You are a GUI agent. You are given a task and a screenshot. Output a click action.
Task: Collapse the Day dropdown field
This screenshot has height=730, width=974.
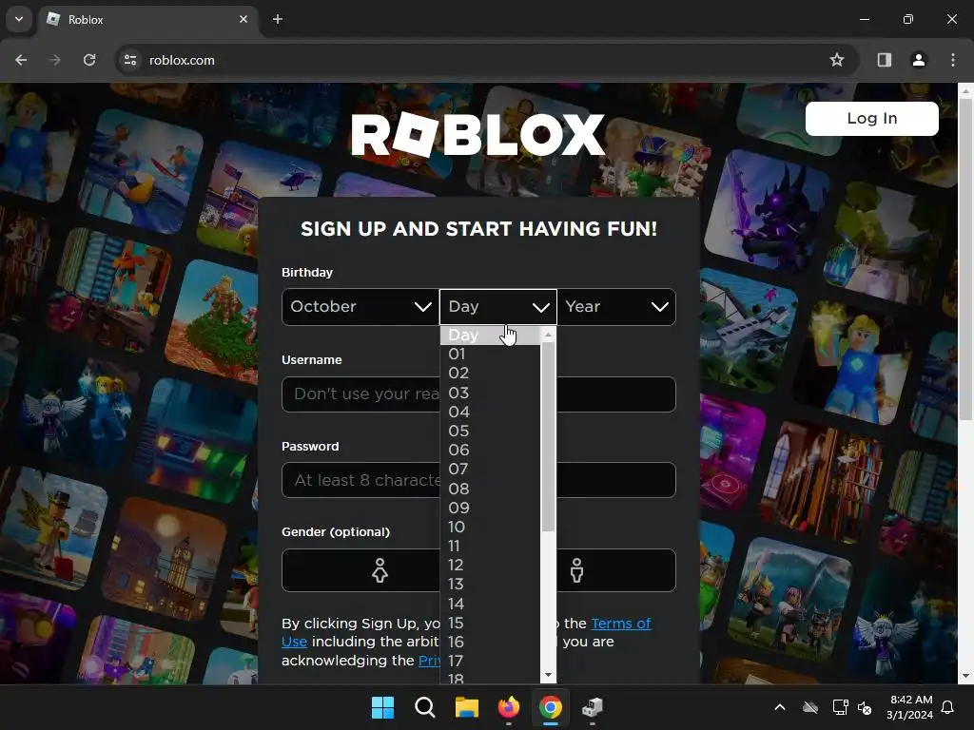(498, 307)
